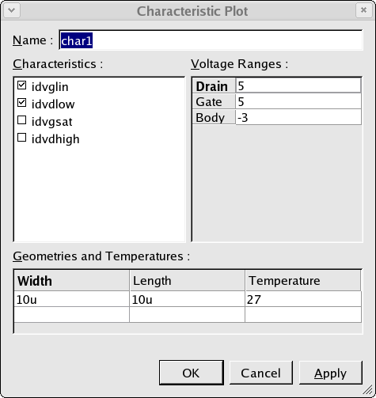Click the Width column header
The image size is (376, 398).
(71, 280)
